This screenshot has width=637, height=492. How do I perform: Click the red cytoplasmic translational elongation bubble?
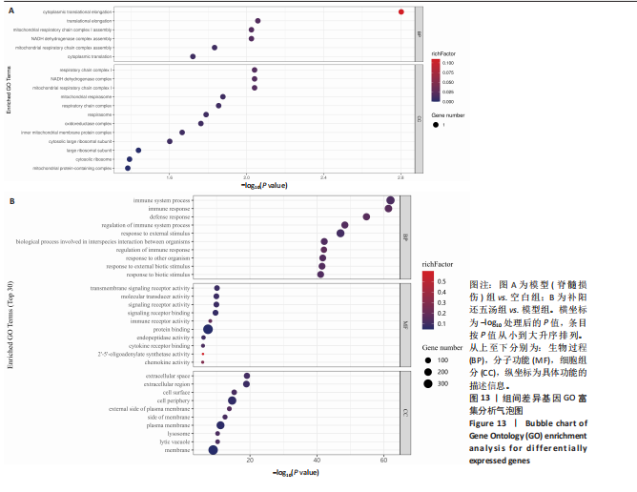pyautogui.click(x=401, y=12)
